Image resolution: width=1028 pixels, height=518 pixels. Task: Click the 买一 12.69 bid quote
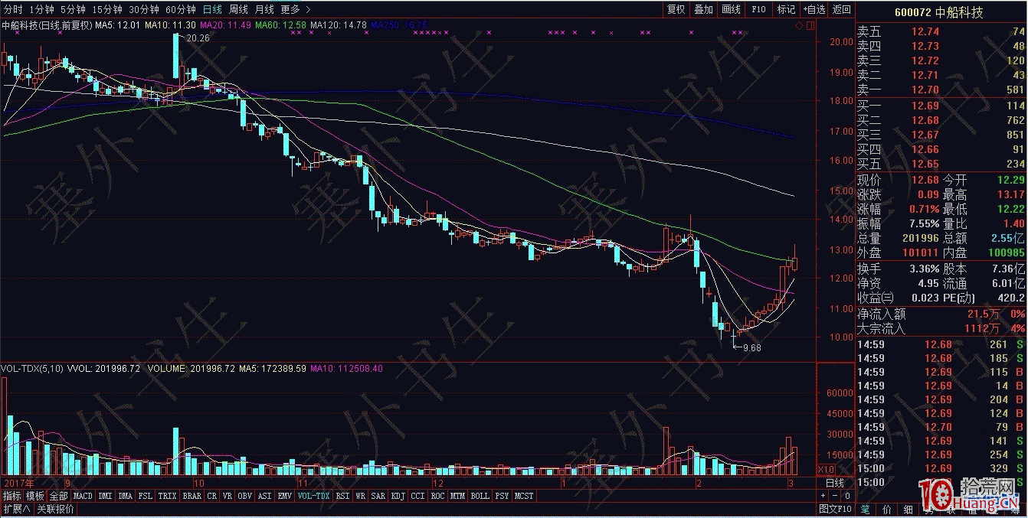coord(941,106)
